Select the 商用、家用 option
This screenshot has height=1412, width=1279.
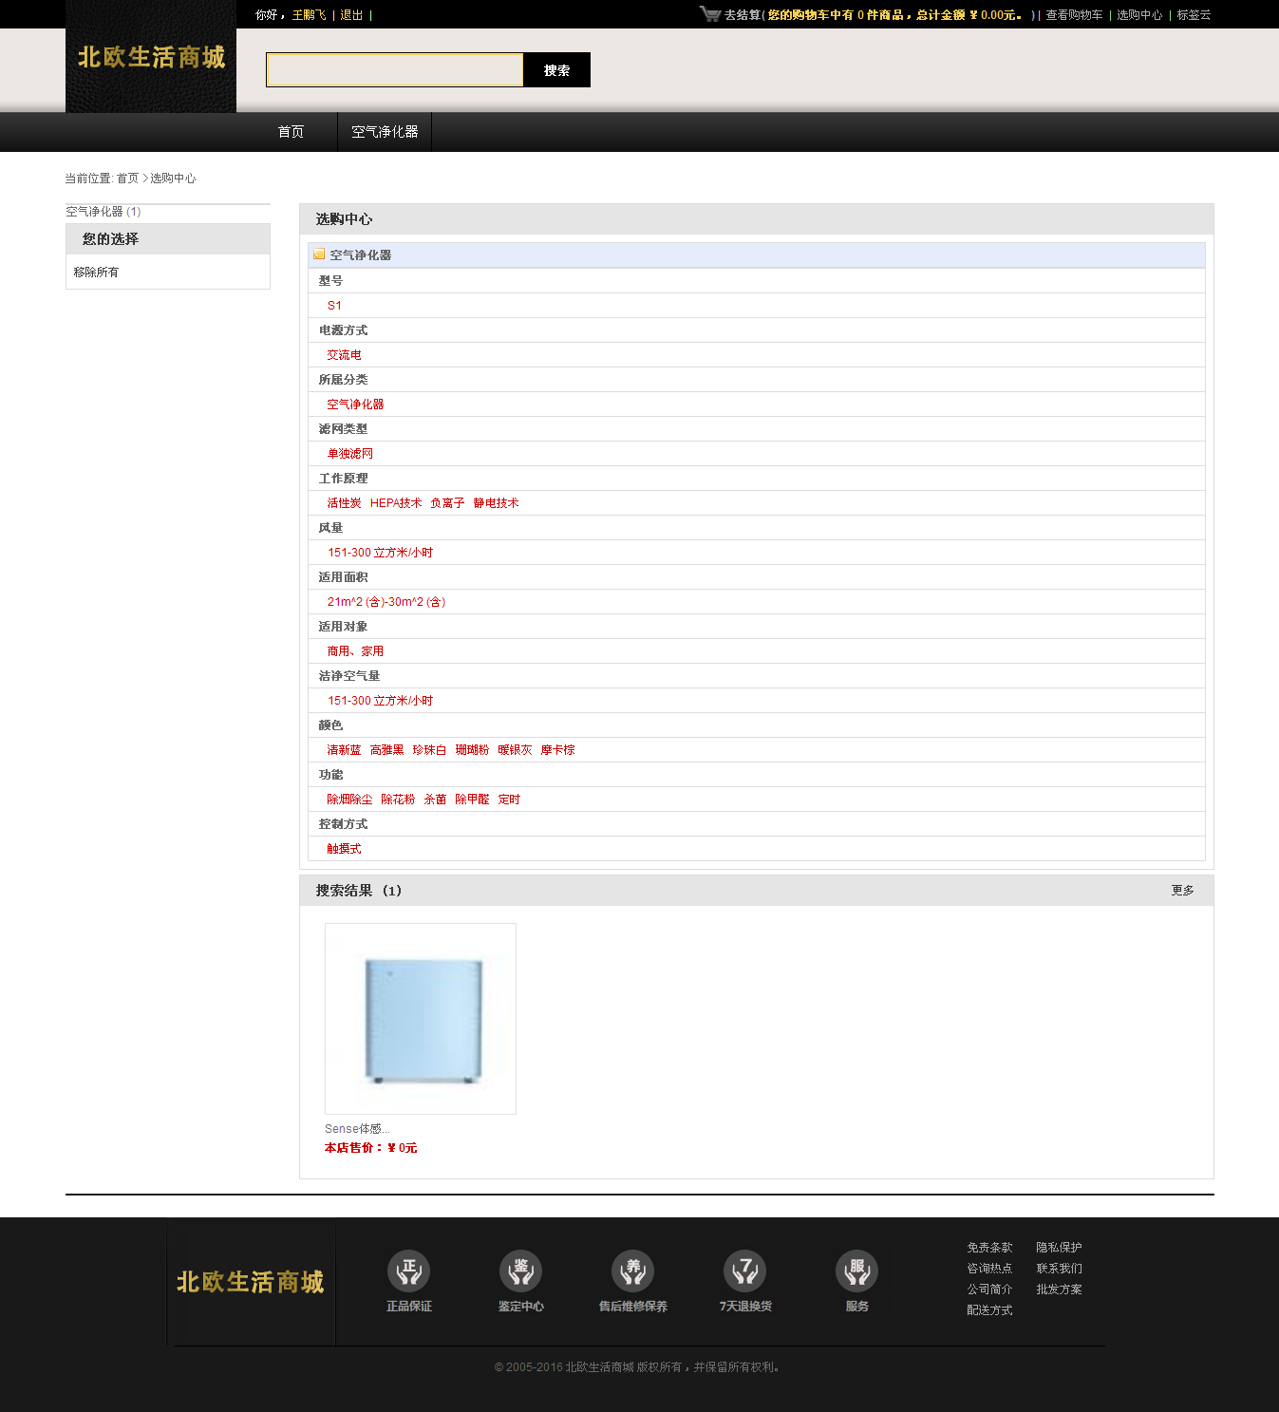point(355,650)
